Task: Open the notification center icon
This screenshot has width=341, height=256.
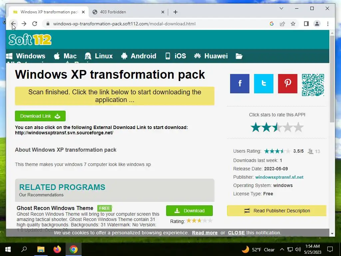Action: 330,249
